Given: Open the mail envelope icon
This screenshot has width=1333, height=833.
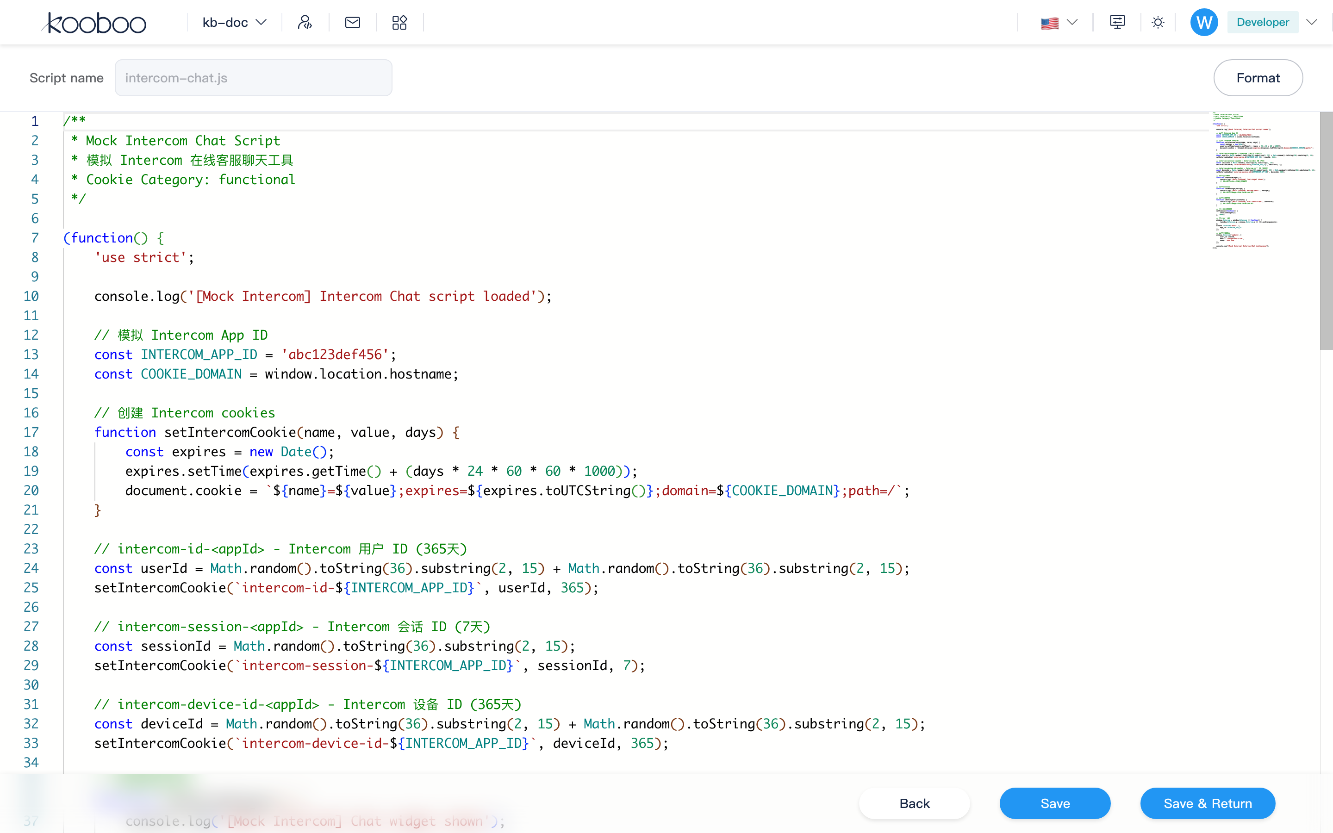Looking at the screenshot, I should pos(353,23).
